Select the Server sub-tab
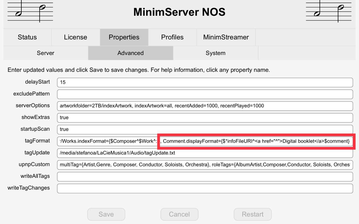 (45, 53)
